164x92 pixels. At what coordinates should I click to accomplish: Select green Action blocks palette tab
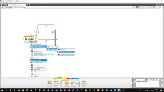[56, 78]
